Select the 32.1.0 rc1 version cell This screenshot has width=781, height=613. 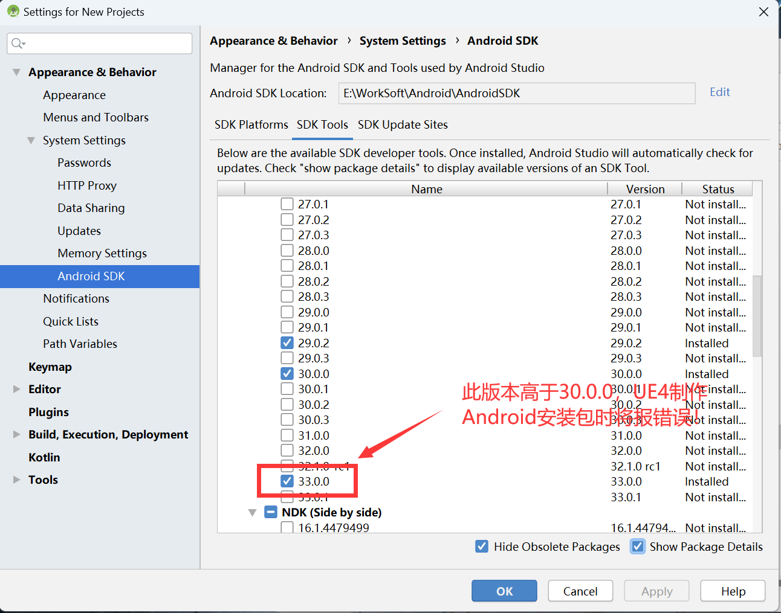pos(635,467)
